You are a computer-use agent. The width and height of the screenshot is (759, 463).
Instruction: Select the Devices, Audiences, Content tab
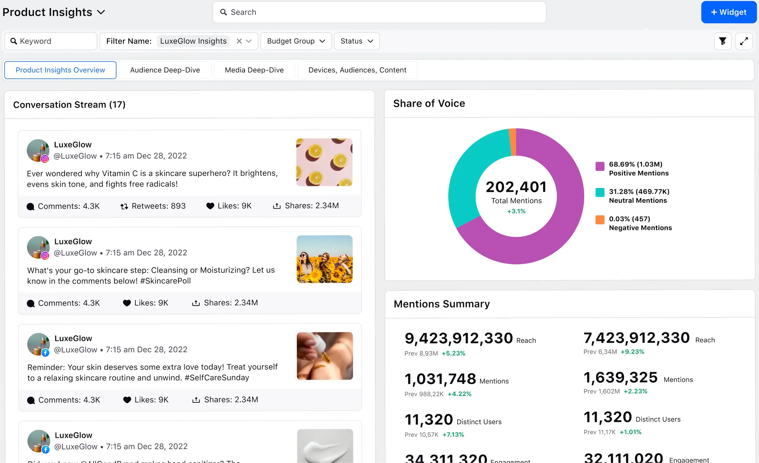point(357,70)
